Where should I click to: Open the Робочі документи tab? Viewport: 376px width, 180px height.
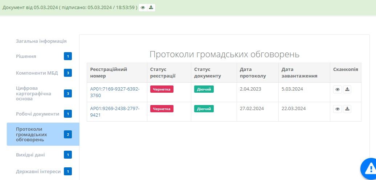click(37, 114)
